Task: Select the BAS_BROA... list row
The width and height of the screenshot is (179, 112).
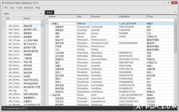Action: tap(23, 58)
